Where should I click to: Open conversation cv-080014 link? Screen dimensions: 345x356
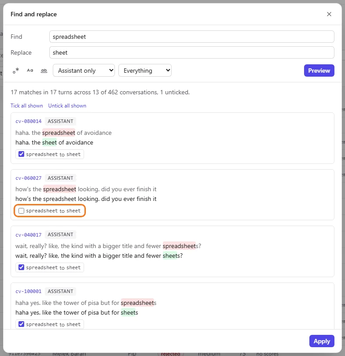(x=29, y=121)
